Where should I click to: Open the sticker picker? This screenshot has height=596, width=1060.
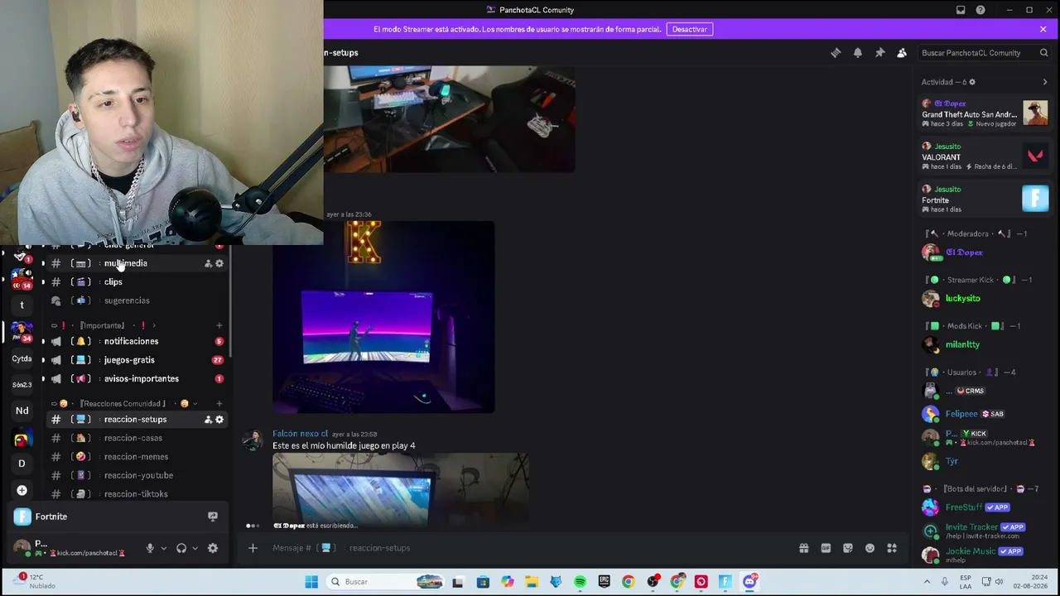click(x=848, y=548)
